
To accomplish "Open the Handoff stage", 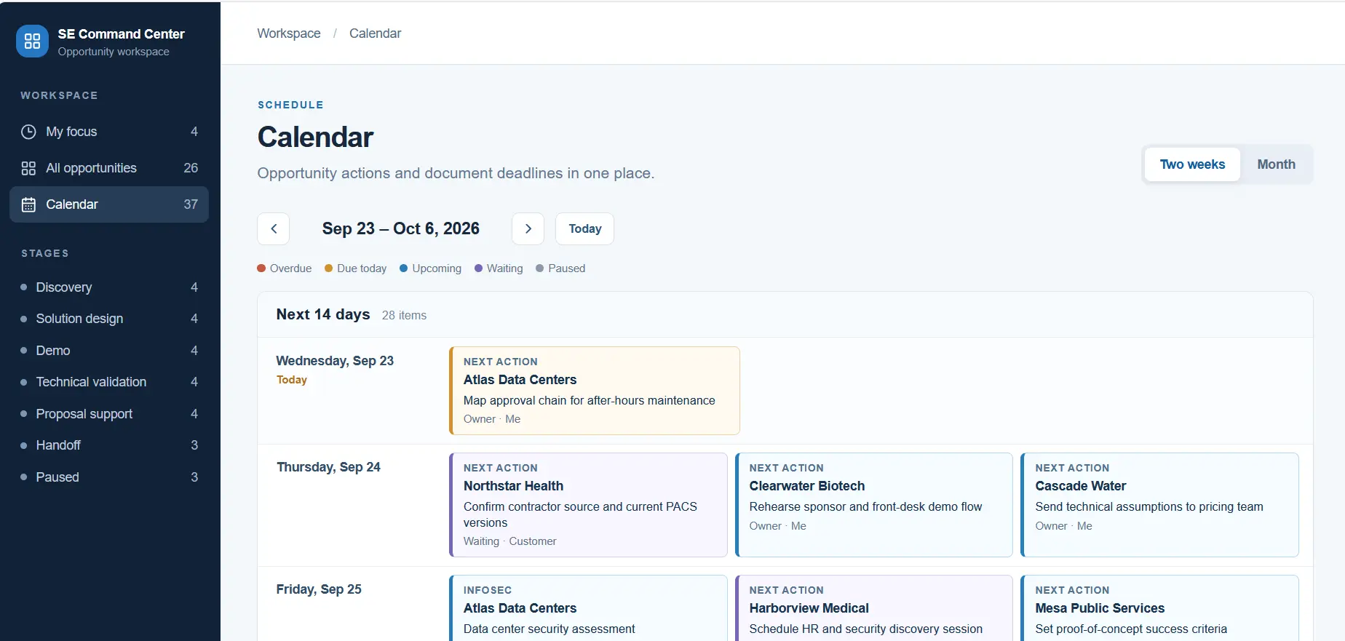I will [109, 445].
